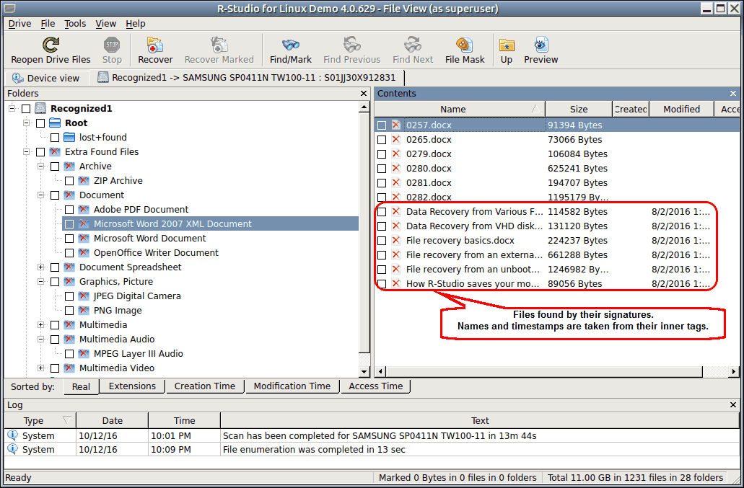The height and width of the screenshot is (488, 744).
Task: Click the deleted-file icon of 0257.docx
Action: click(x=396, y=125)
